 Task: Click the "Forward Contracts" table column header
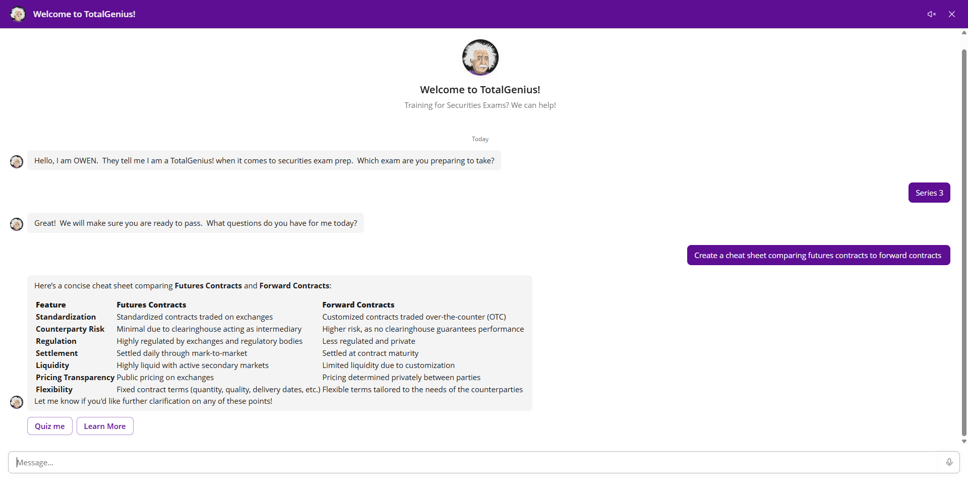tap(358, 305)
